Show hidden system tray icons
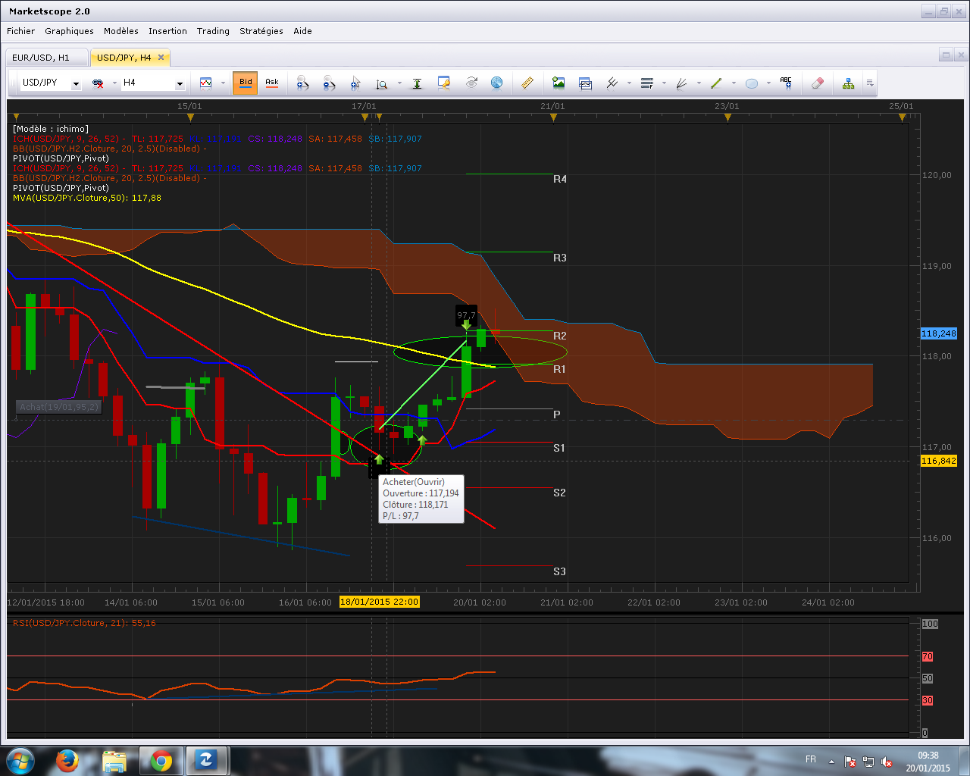The image size is (970, 776). 832,762
